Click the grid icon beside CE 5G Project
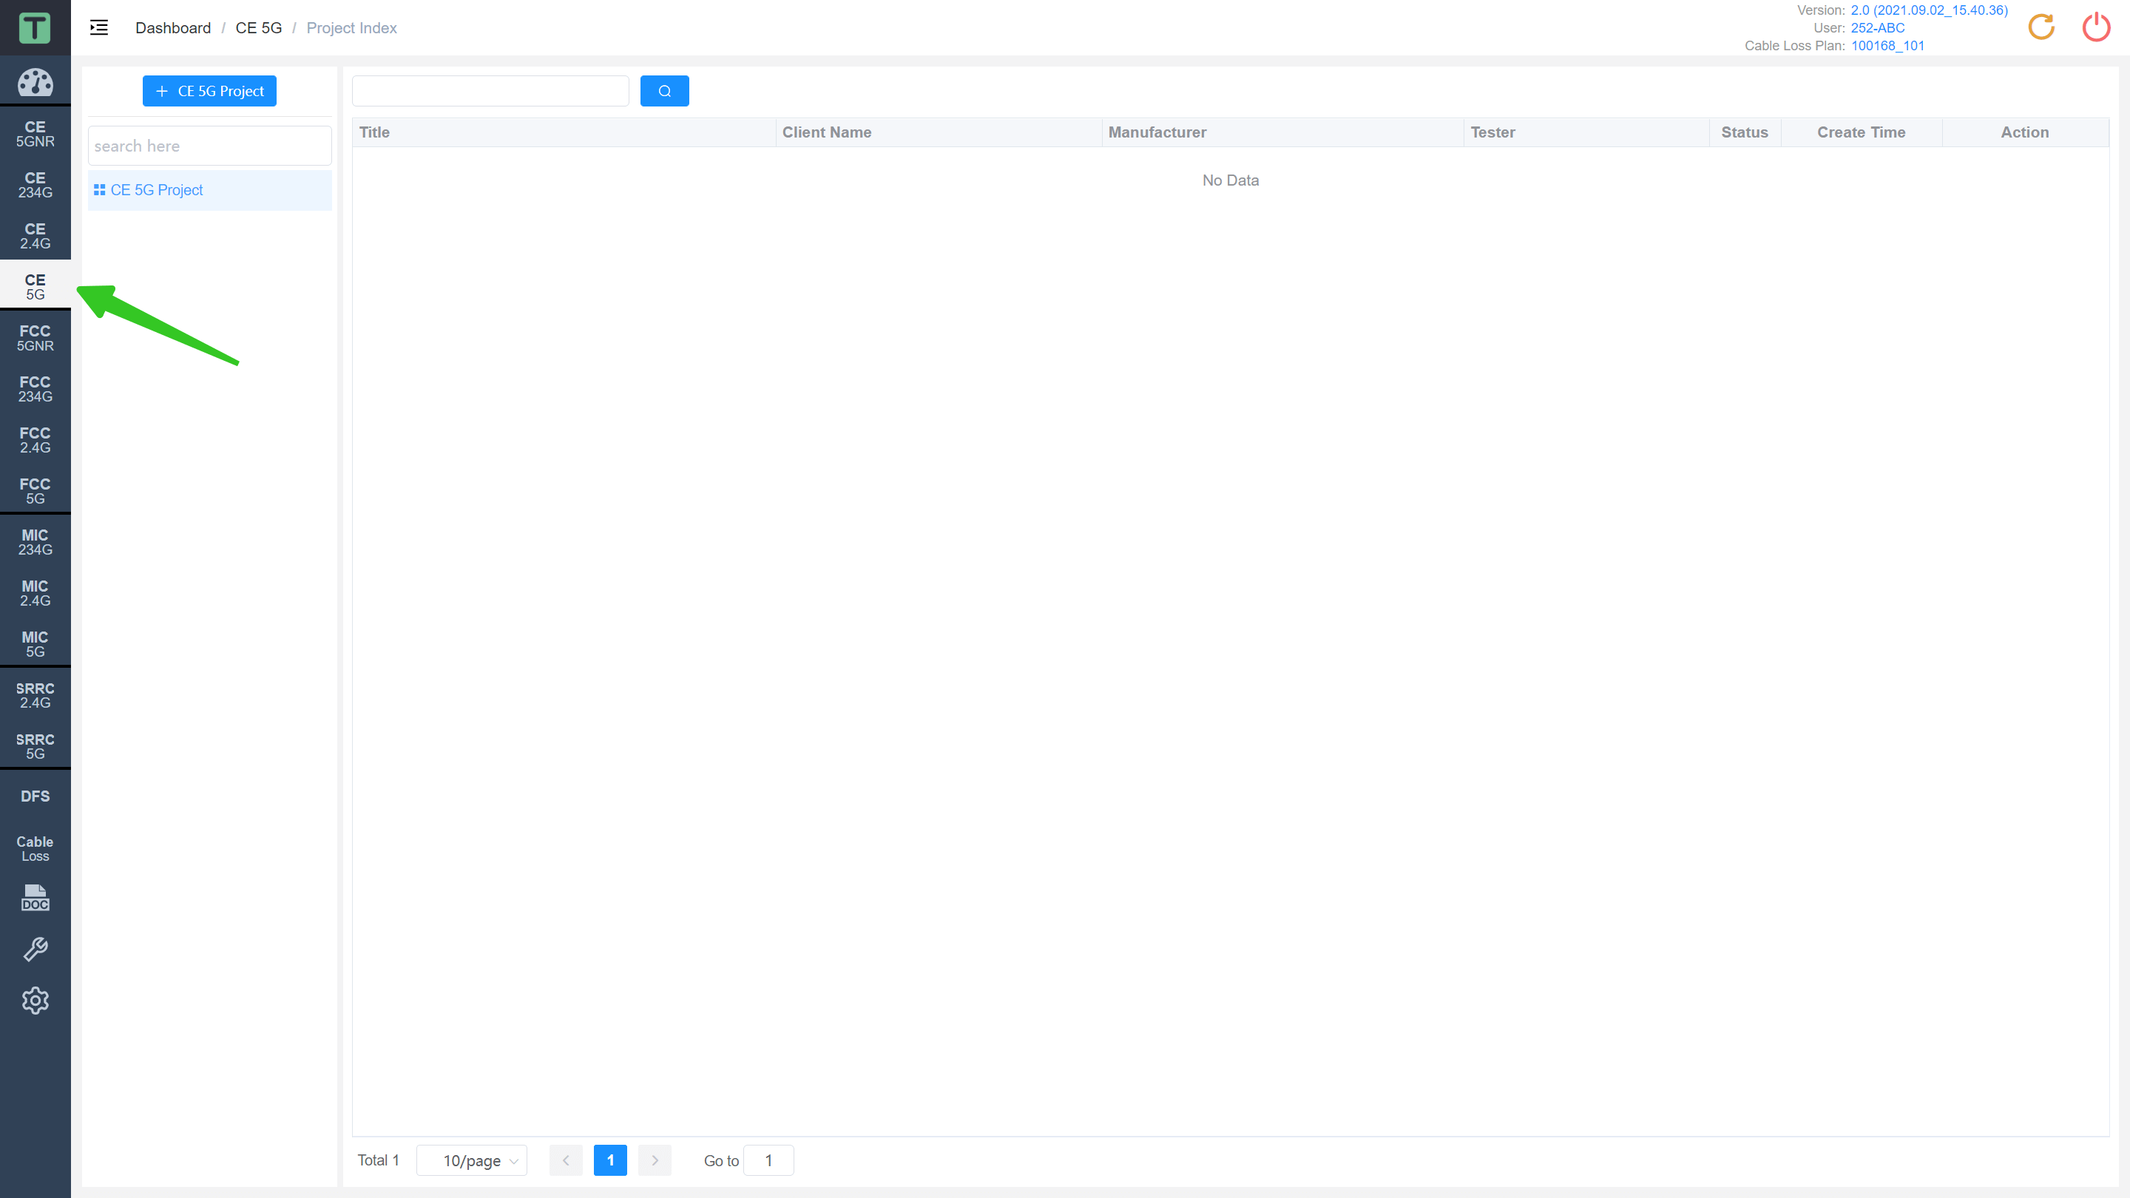Viewport: 2130px width, 1198px height. tap(99, 190)
